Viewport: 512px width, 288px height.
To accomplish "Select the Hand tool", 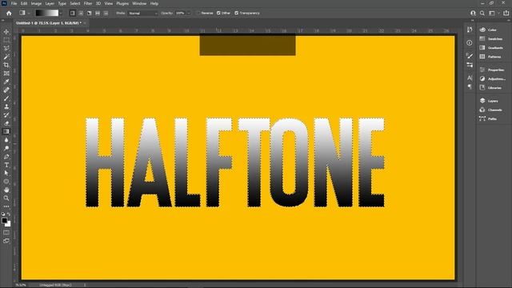I will pyautogui.click(x=6, y=190).
